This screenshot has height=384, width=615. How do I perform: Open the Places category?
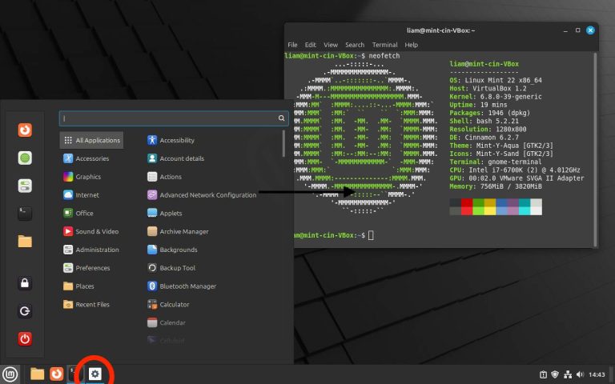tap(78, 286)
